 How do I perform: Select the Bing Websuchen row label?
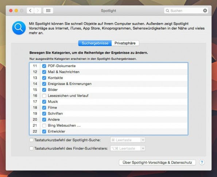(64, 126)
